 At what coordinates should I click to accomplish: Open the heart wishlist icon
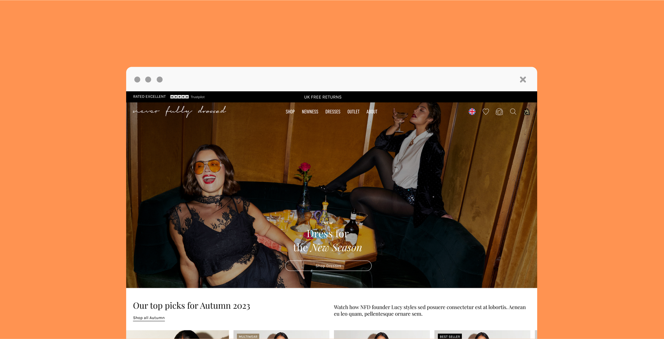click(485, 112)
